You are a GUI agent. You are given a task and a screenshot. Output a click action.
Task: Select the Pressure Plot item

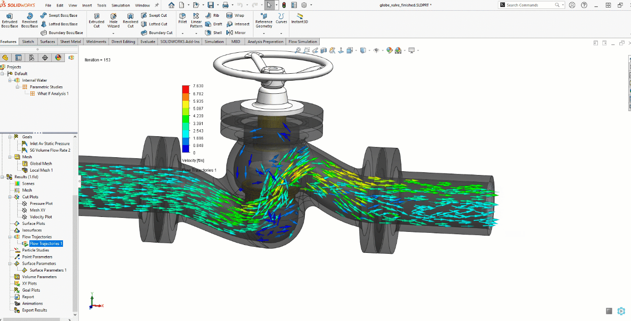click(41, 203)
